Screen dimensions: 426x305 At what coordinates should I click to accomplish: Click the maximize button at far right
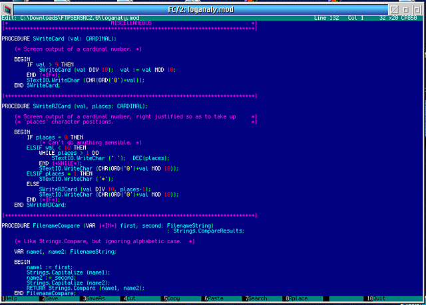[417, 10]
